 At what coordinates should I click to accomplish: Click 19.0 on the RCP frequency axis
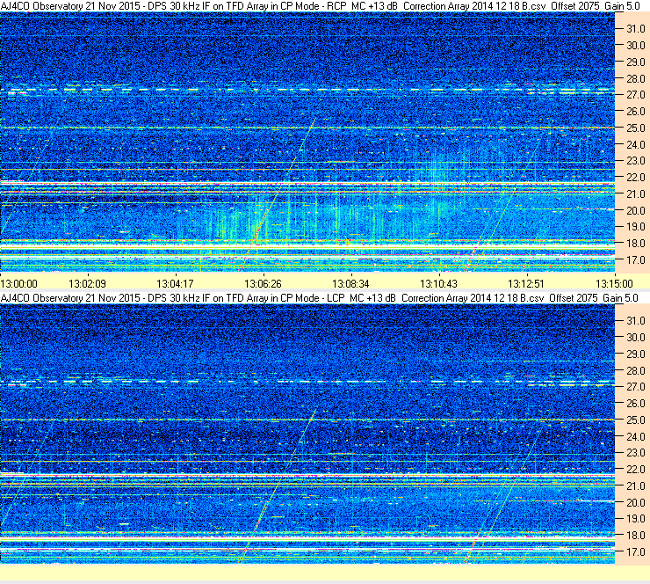click(x=636, y=227)
